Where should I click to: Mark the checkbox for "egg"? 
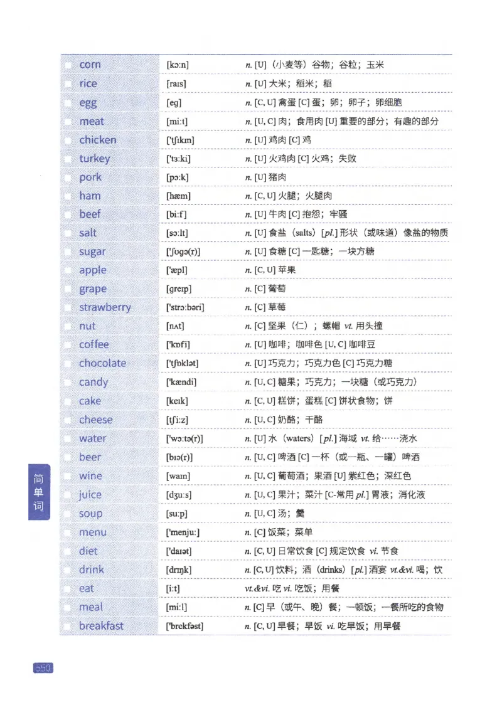(x=68, y=102)
